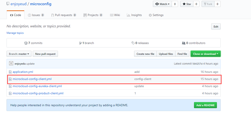Star this repository
The height and width of the screenshot is (114, 251).
[187, 4]
